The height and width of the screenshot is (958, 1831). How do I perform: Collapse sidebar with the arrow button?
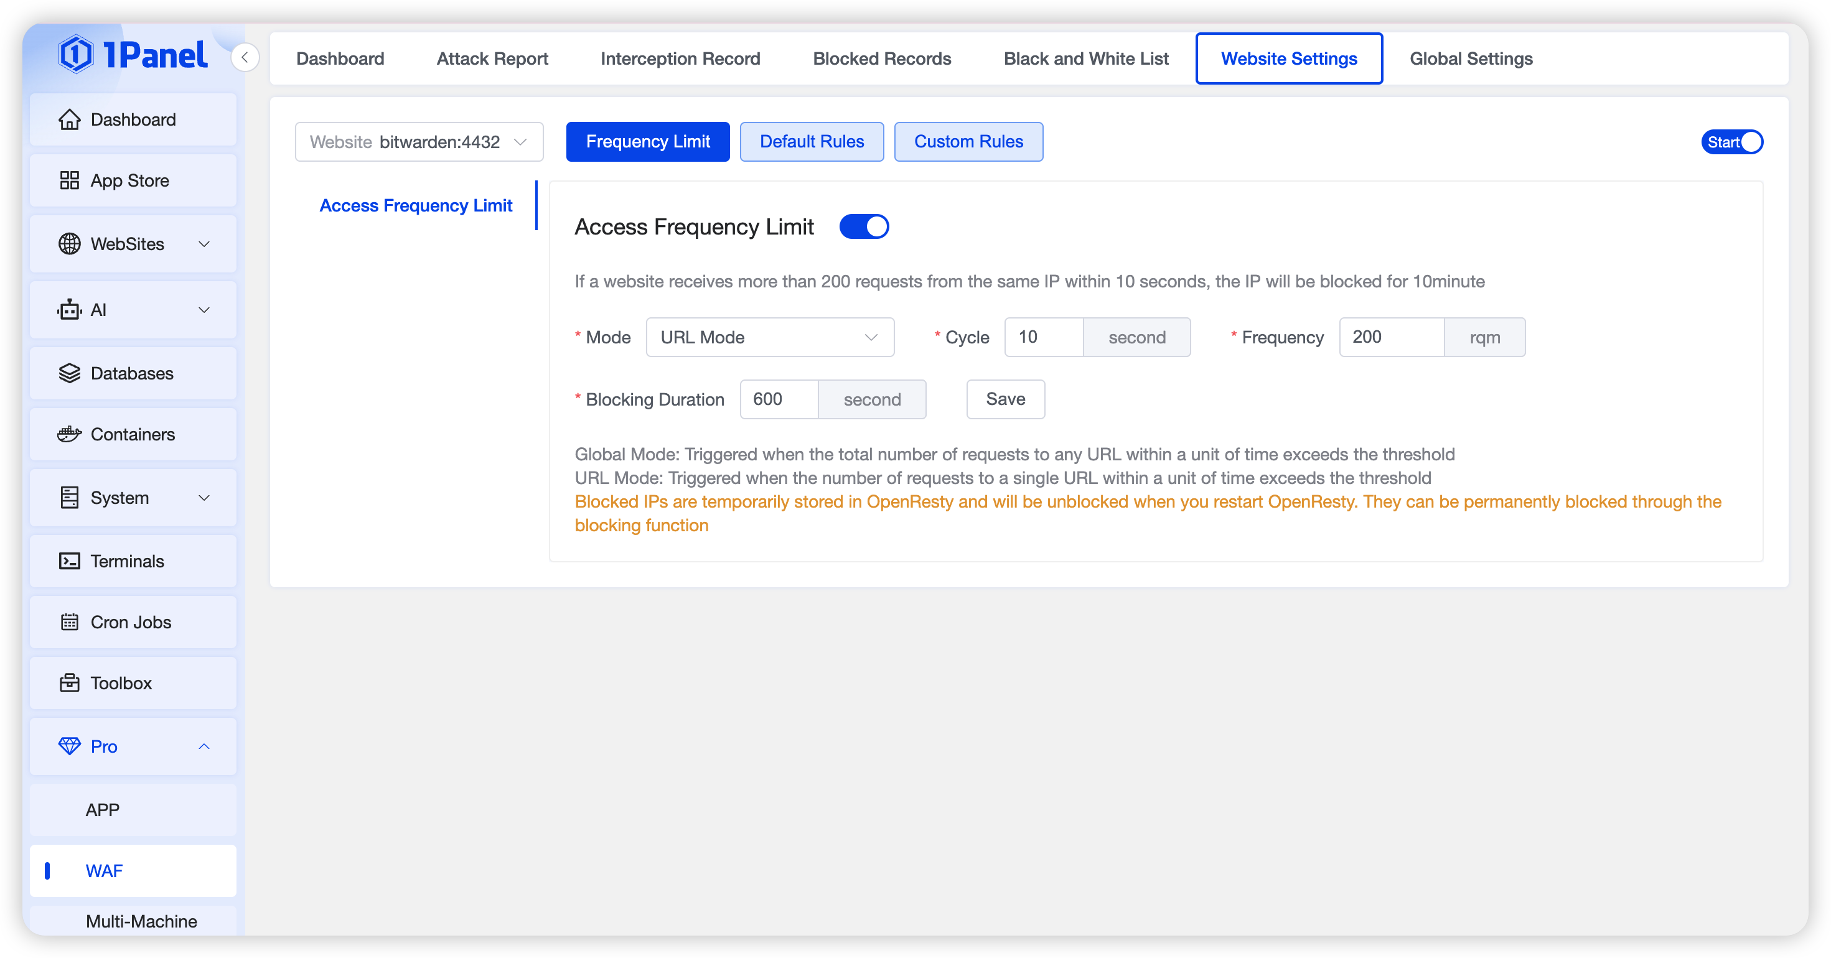245,58
